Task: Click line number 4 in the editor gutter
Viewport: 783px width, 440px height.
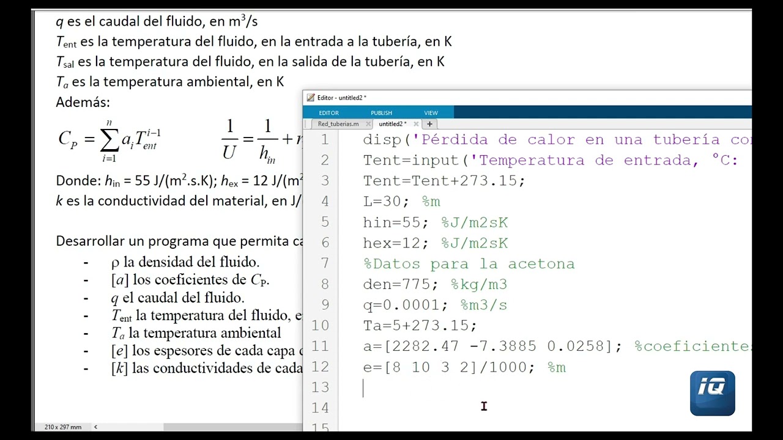Action: click(325, 202)
